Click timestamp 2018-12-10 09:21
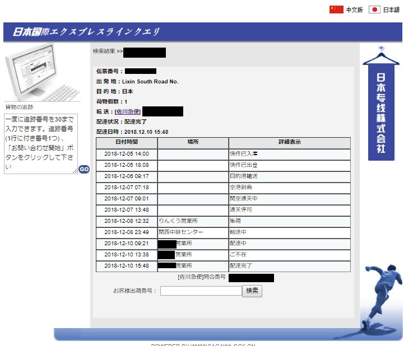 (127, 244)
